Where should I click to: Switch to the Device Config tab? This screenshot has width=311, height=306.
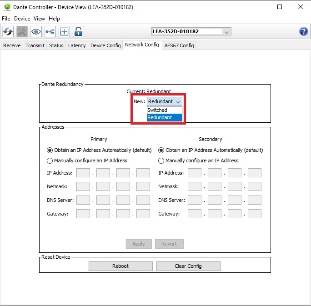point(105,45)
